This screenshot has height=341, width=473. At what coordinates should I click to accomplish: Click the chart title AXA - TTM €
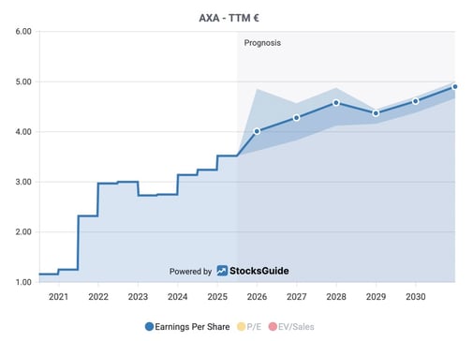click(229, 18)
